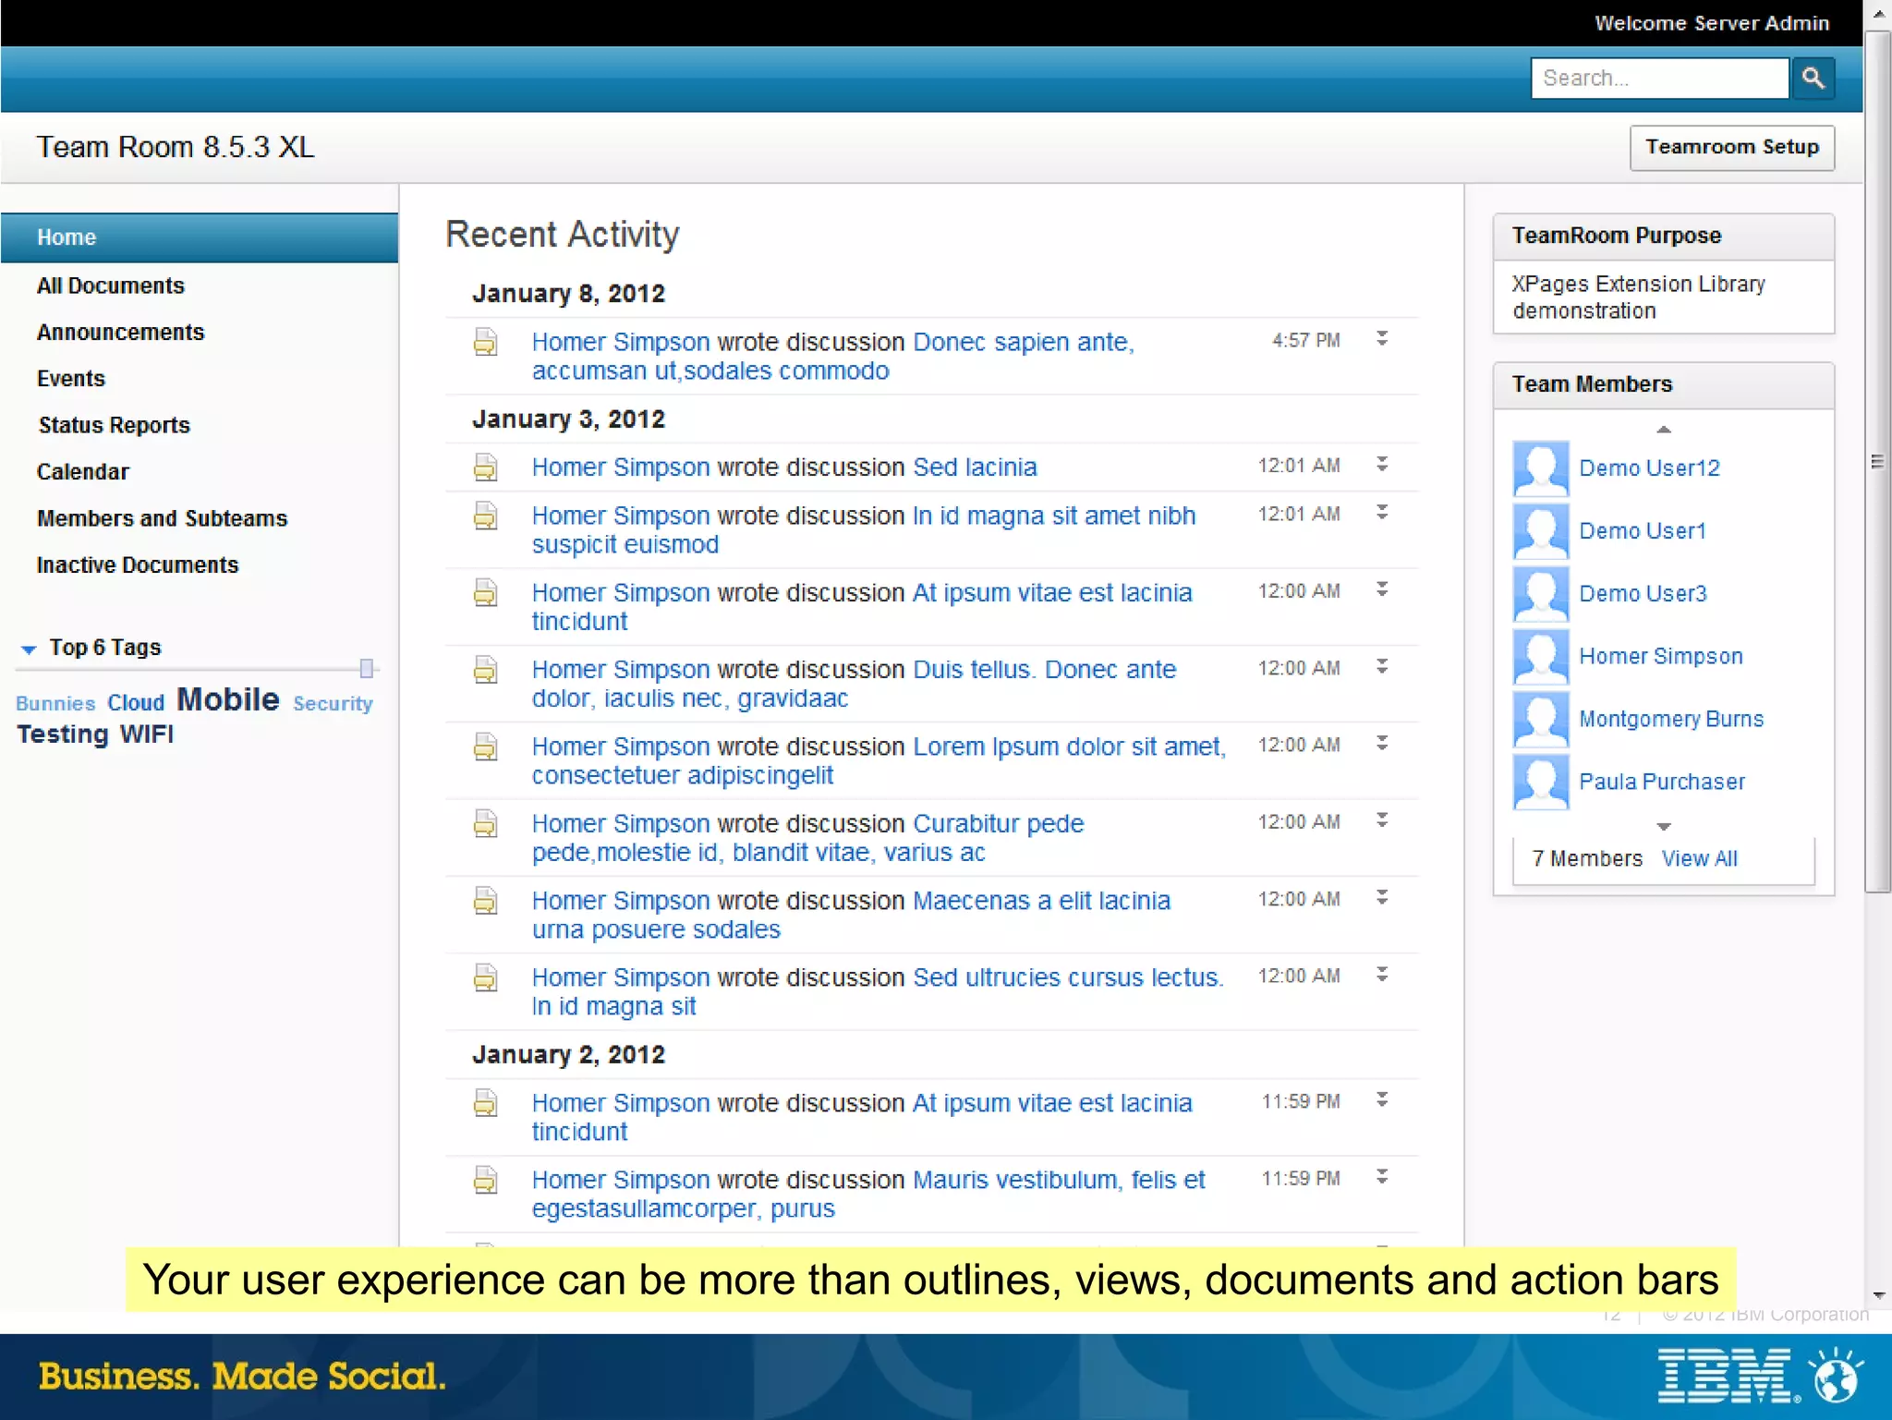The image size is (1892, 1420).
Task: Open All Documents in sidebar
Action: pyautogui.click(x=111, y=286)
